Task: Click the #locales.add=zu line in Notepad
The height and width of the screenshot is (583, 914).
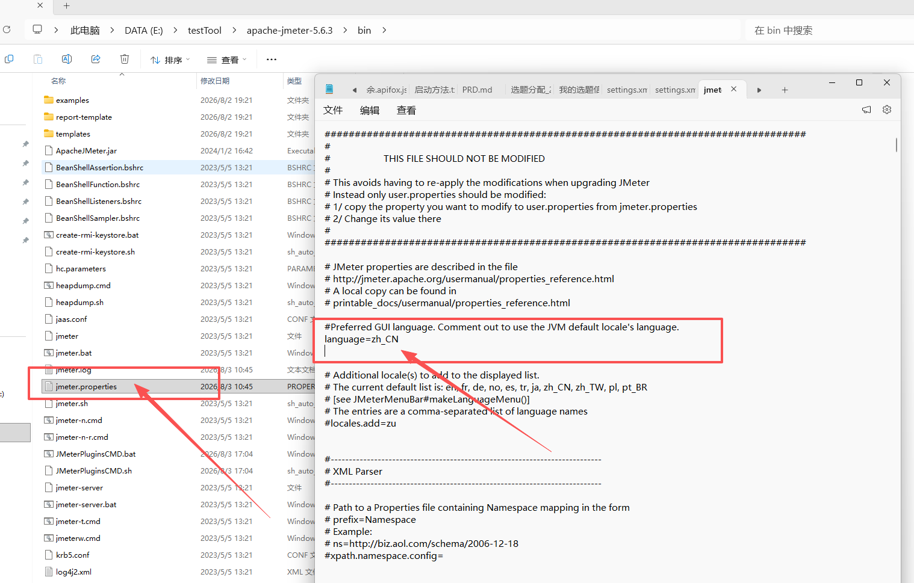Action: coord(360,423)
